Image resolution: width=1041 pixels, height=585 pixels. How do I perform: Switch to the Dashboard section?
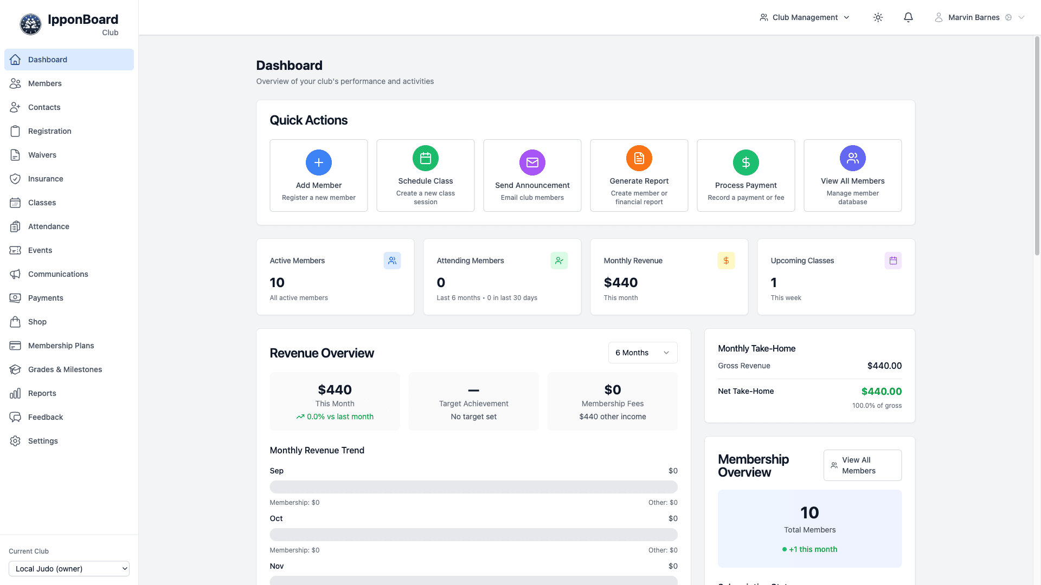[x=48, y=60]
